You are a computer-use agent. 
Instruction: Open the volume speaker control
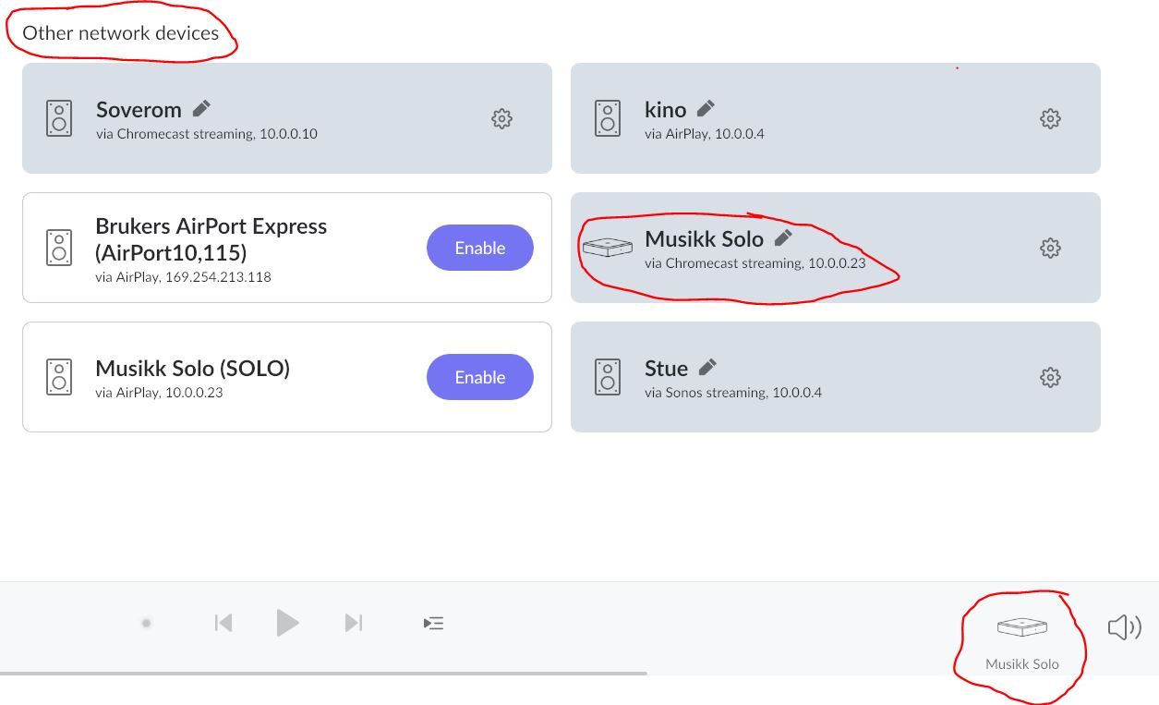tap(1124, 628)
